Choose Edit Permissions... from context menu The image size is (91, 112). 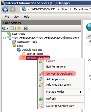point(61,67)
